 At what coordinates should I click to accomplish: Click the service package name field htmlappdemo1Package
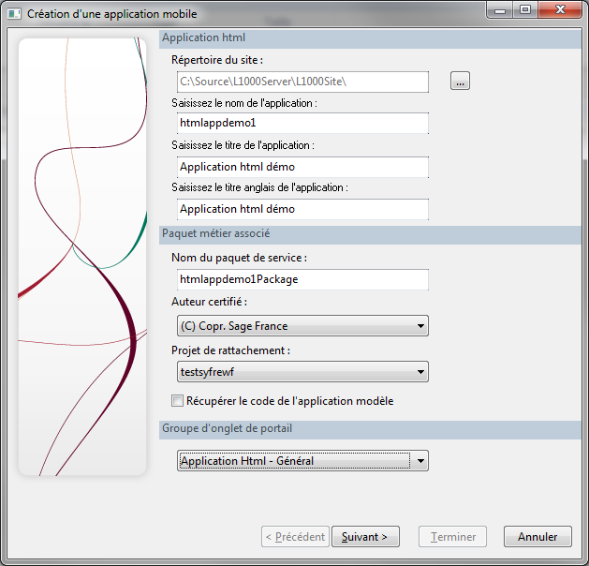click(302, 279)
